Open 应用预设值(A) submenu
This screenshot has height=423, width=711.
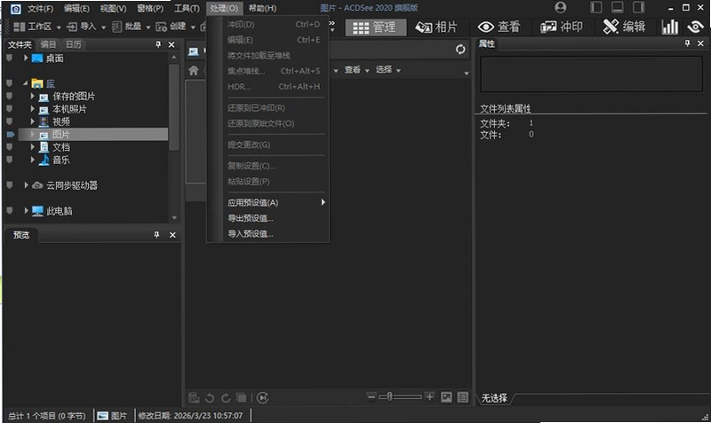[276, 203]
